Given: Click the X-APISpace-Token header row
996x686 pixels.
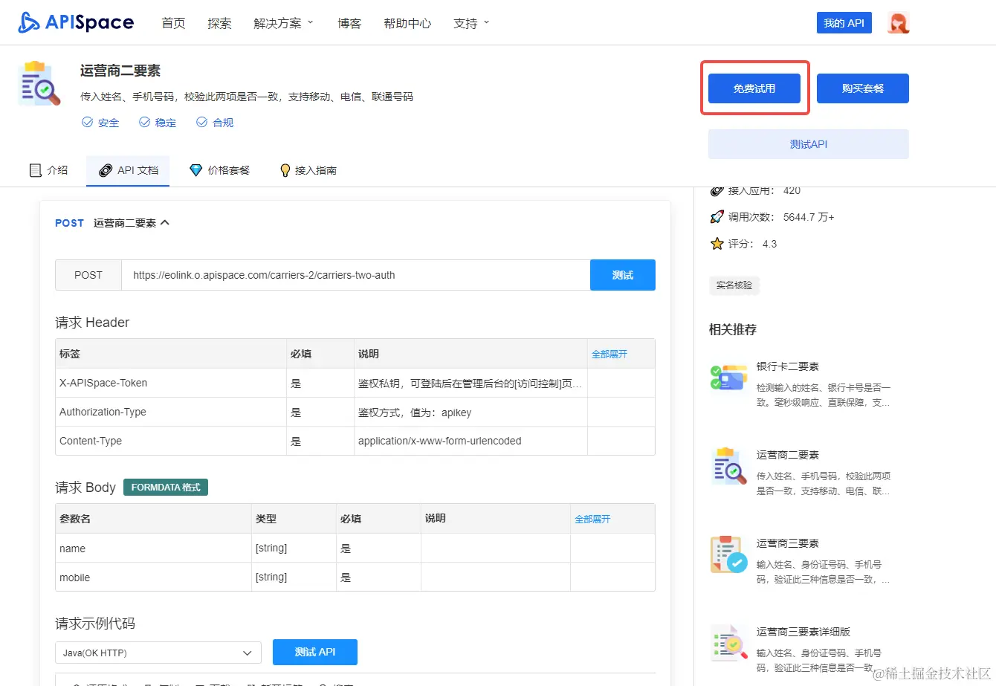Looking at the screenshot, I should pos(355,383).
